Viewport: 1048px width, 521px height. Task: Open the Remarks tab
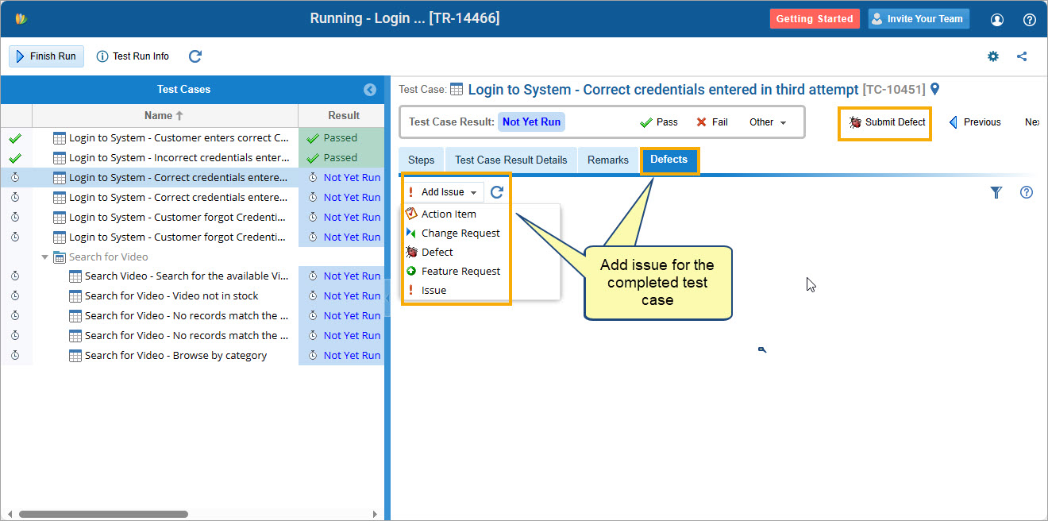(608, 160)
